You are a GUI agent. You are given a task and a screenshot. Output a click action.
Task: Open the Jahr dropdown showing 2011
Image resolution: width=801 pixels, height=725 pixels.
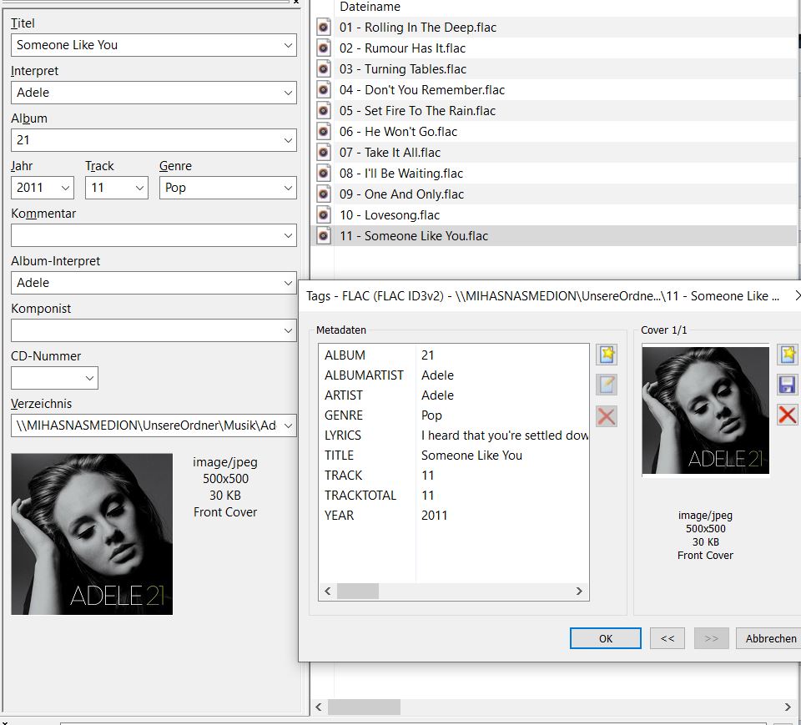click(x=65, y=188)
